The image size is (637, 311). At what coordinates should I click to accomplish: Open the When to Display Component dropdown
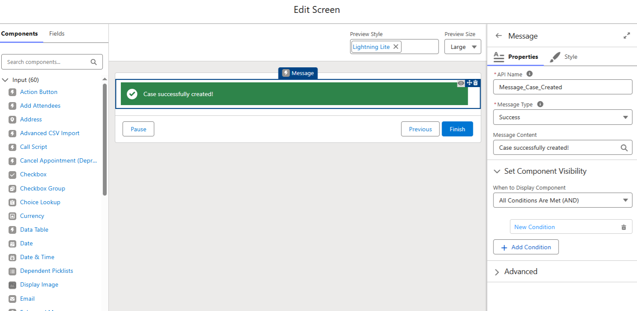pyautogui.click(x=562, y=200)
